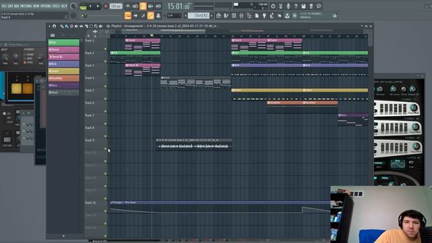Open the TOOLS menu
432x243 pixels.
tap(56, 6)
